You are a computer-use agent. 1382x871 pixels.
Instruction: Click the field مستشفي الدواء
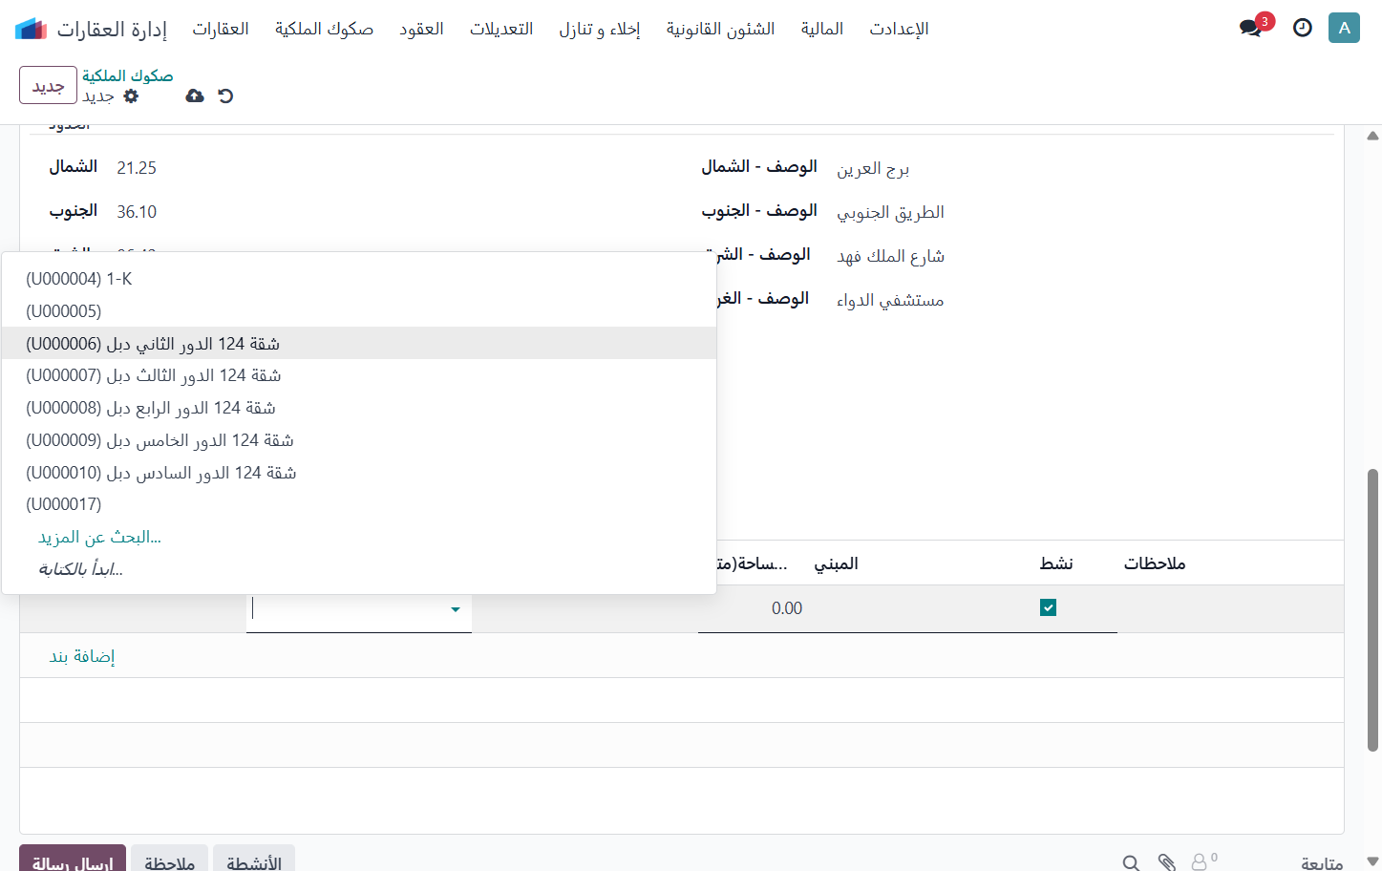click(890, 300)
